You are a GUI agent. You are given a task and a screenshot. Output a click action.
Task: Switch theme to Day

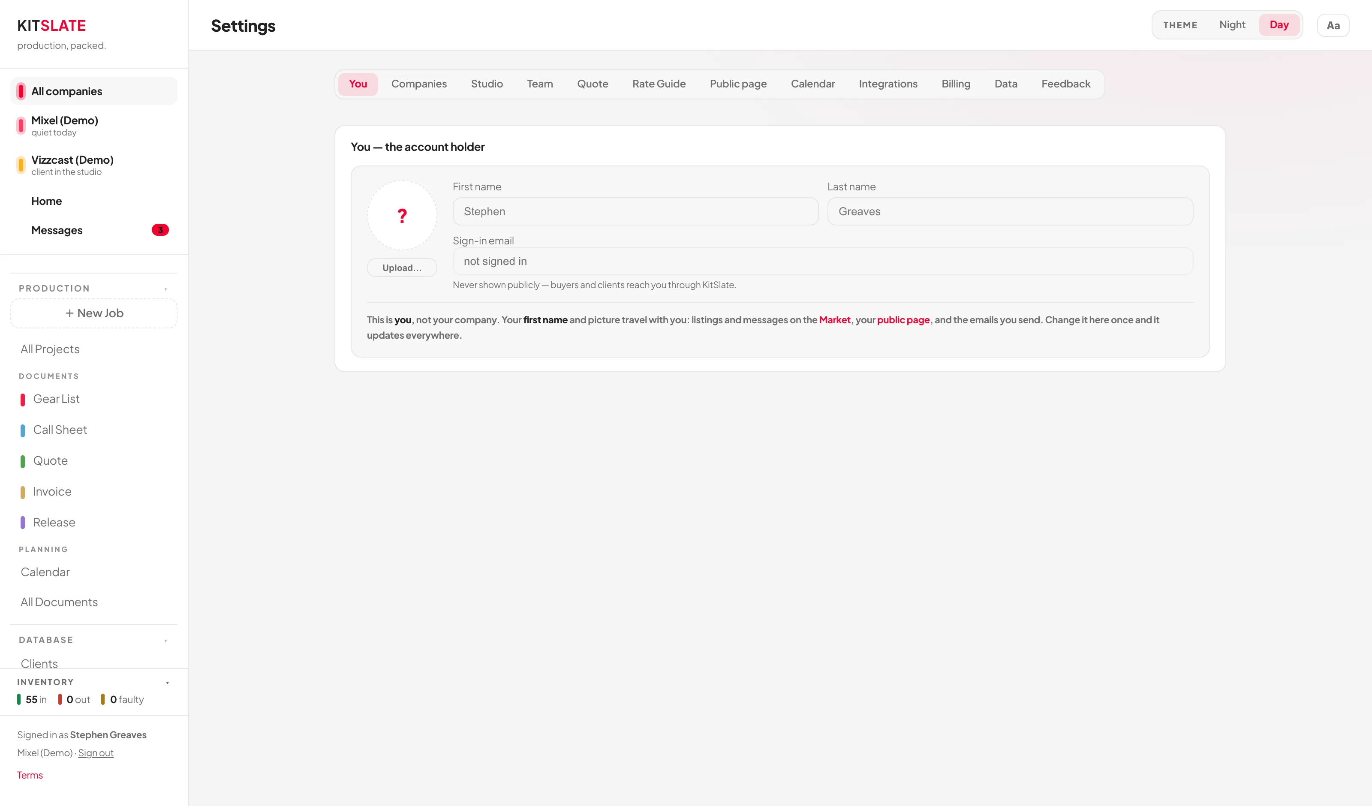tap(1279, 24)
